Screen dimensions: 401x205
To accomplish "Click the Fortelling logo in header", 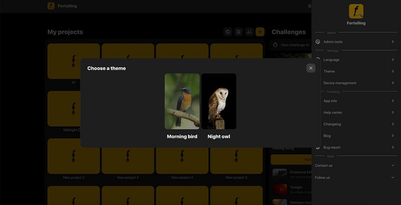I will click(51, 6).
